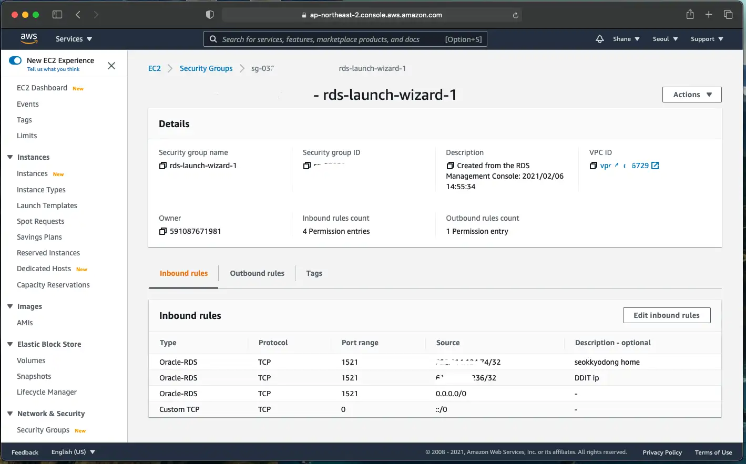Select the Inbound rules tab
This screenshot has width=746, height=464.
coord(183,273)
